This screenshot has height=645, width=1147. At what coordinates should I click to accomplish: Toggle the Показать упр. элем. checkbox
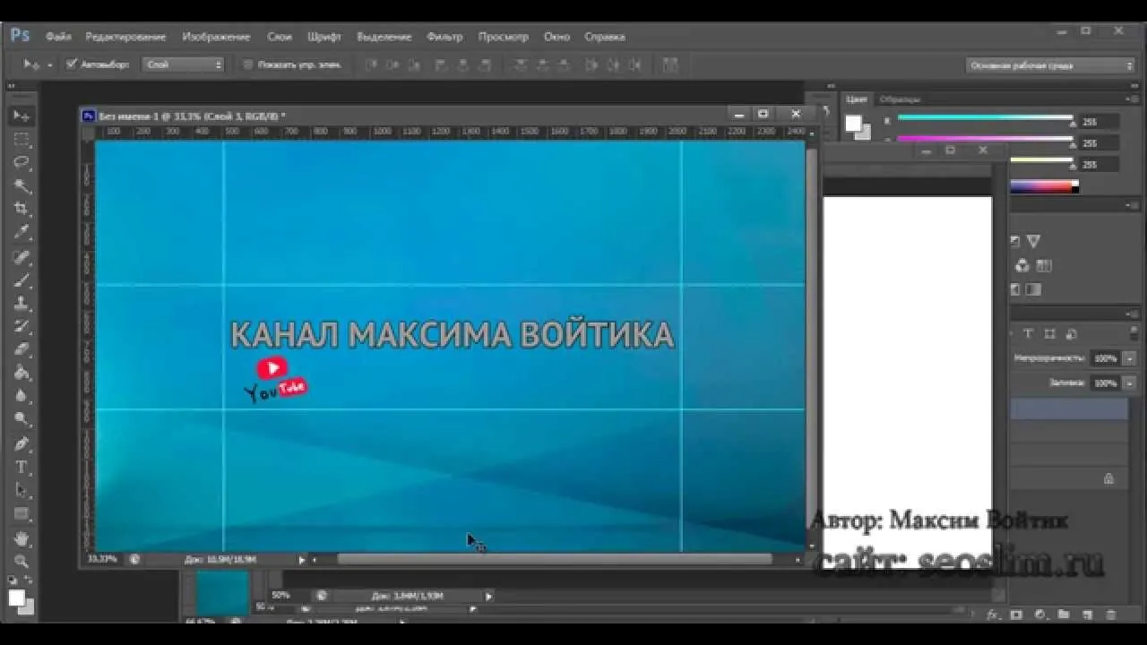(248, 64)
